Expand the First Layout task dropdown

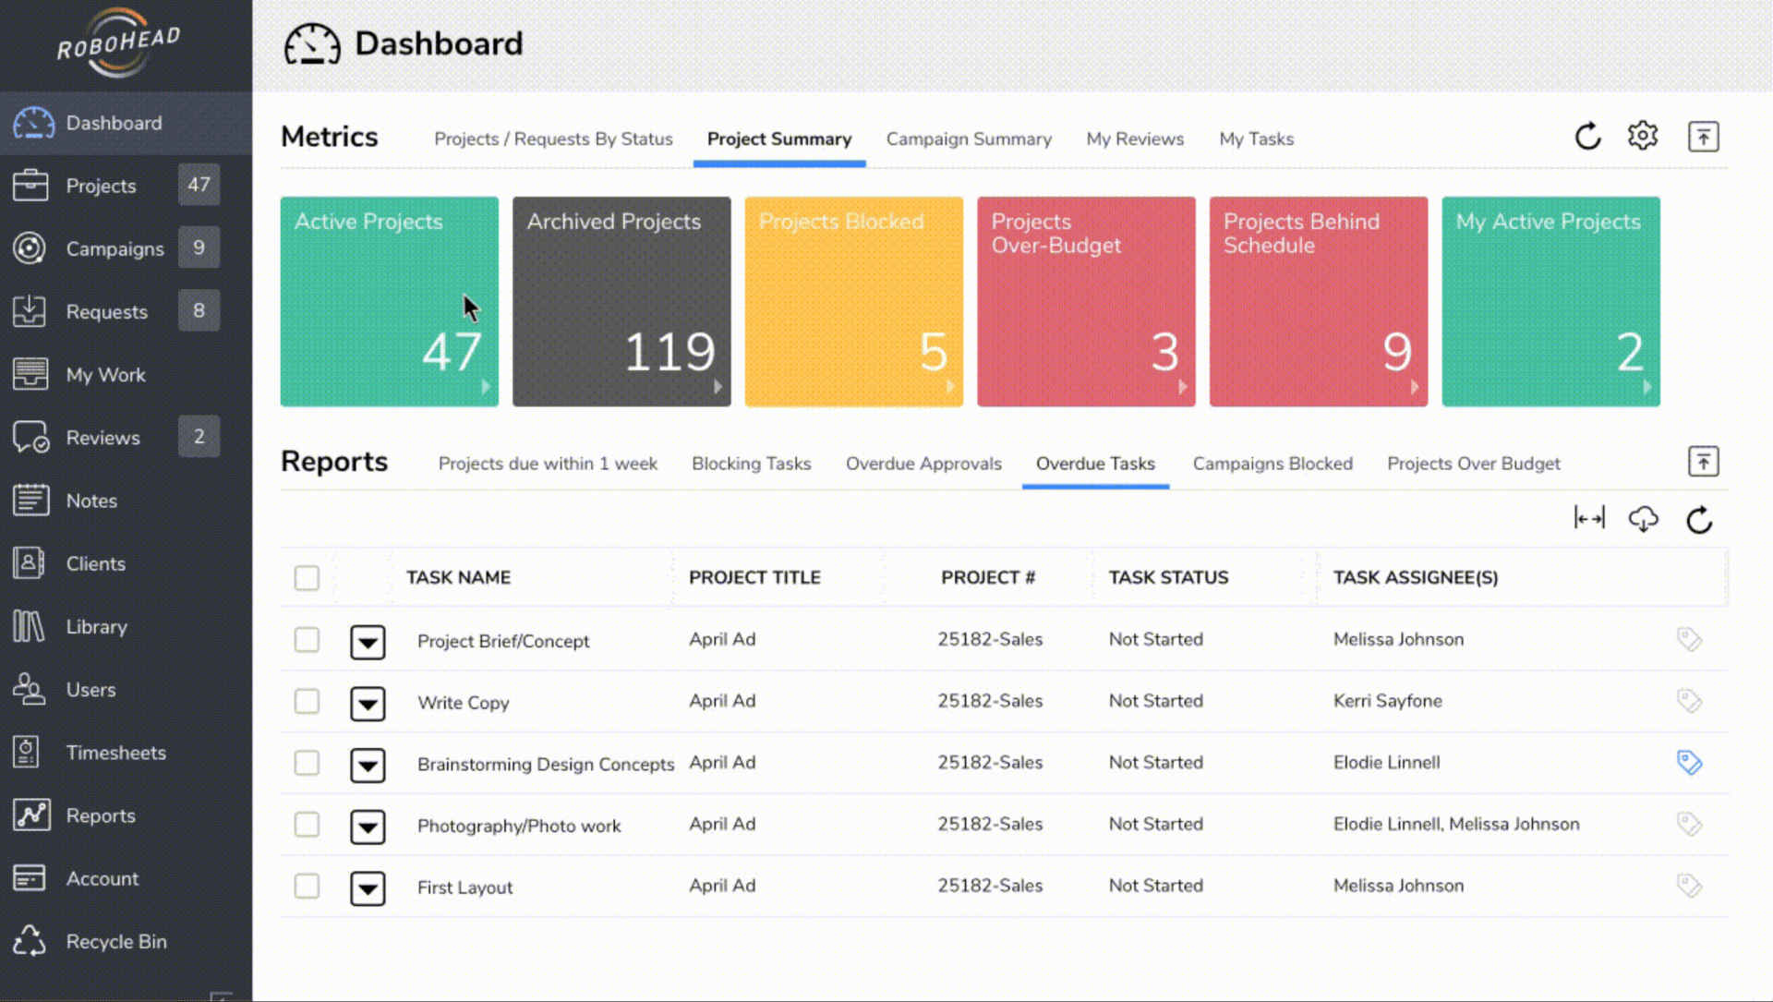368,887
